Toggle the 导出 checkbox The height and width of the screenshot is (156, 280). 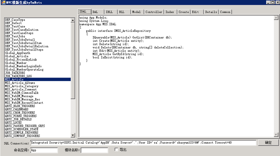pos(116,150)
